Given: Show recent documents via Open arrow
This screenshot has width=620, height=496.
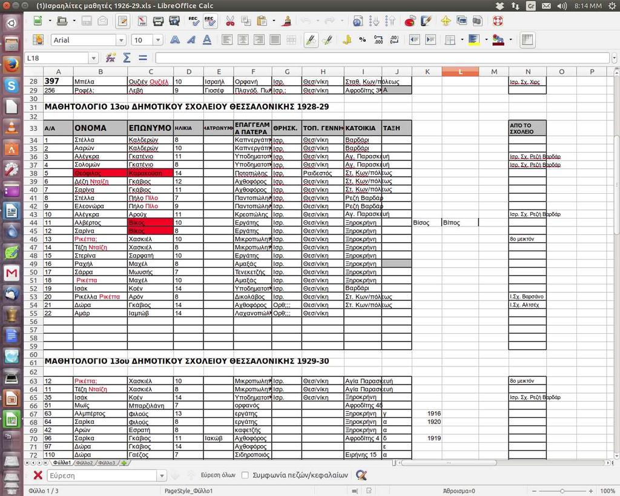Looking at the screenshot, I should 74,21.
